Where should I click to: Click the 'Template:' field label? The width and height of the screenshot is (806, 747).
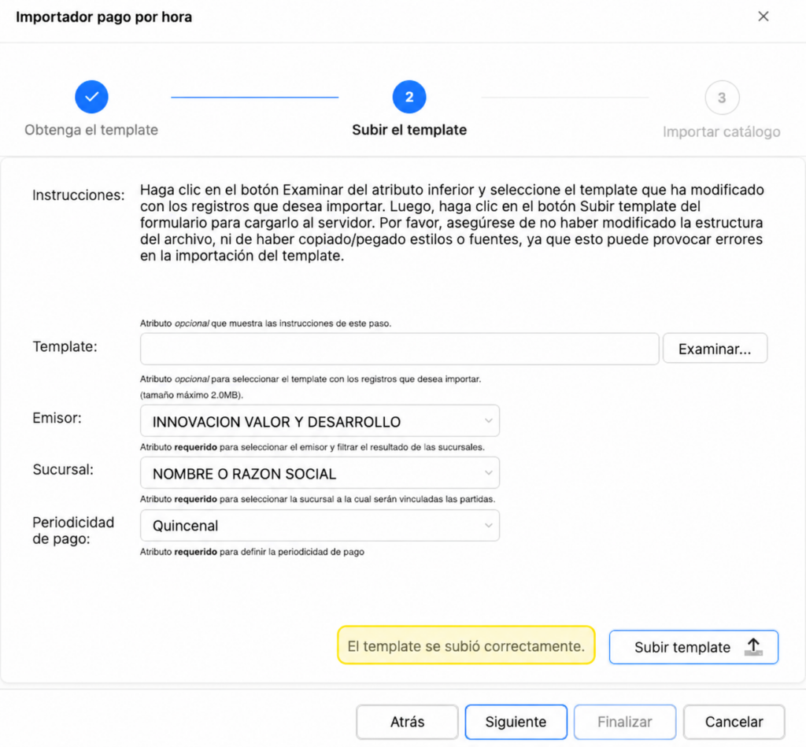coord(65,346)
